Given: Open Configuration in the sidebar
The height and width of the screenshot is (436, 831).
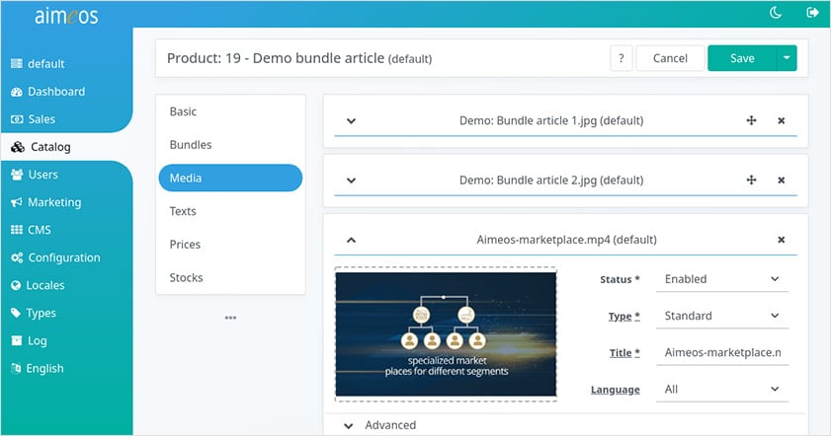Looking at the screenshot, I should click(x=55, y=257).
